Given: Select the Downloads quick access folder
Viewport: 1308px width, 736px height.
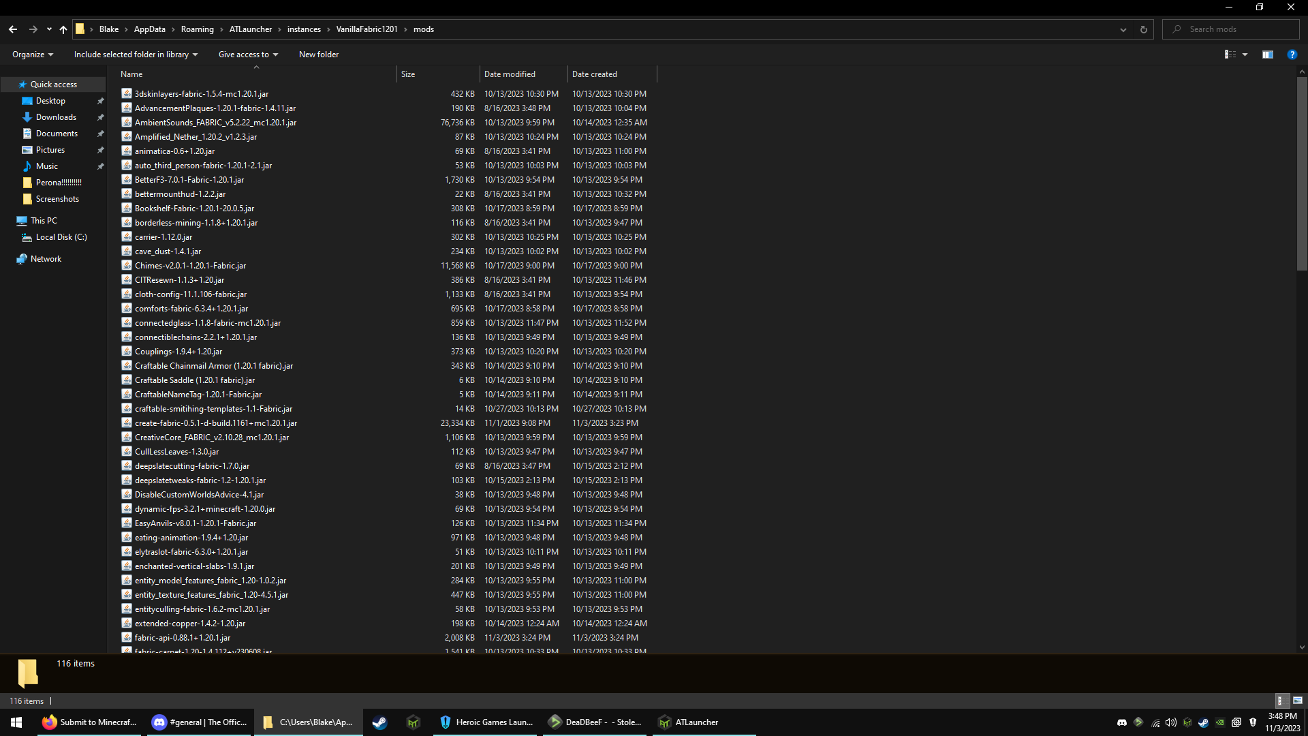Looking at the screenshot, I should coord(56,117).
